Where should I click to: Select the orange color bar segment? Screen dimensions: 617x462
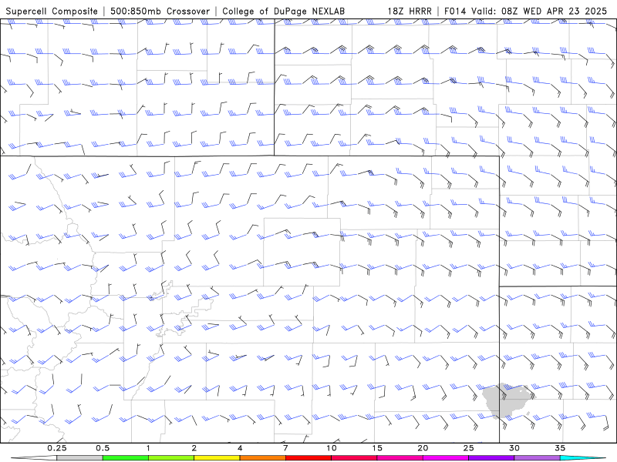tap(262, 458)
